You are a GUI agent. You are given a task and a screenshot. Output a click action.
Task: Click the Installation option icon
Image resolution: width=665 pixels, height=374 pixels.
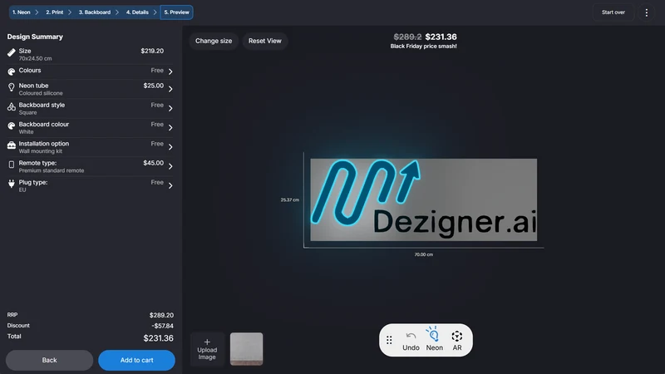click(x=12, y=145)
